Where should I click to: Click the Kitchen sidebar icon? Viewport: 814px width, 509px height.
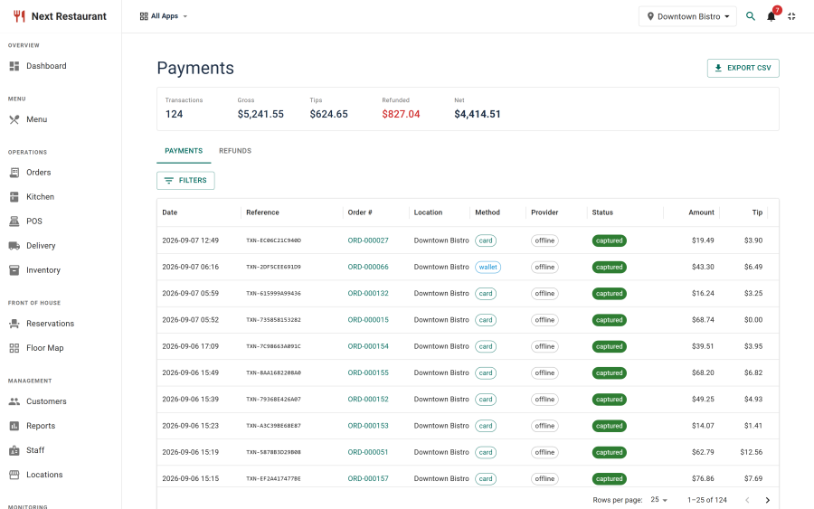tap(14, 197)
